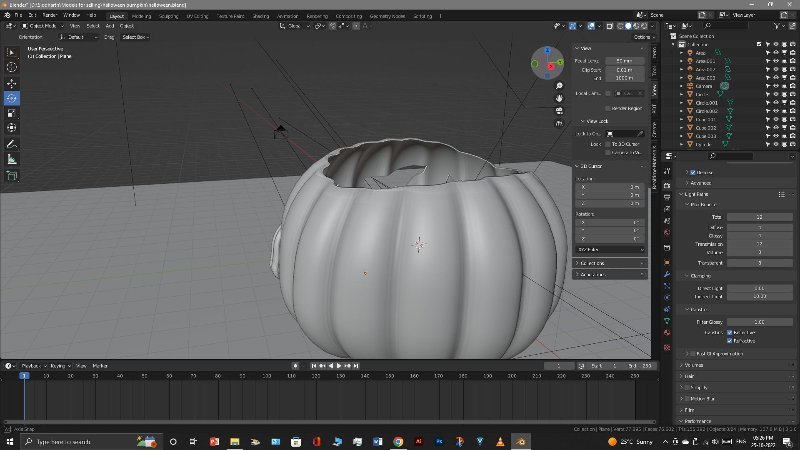Switch to rendered viewport shading

pyautogui.click(x=644, y=26)
